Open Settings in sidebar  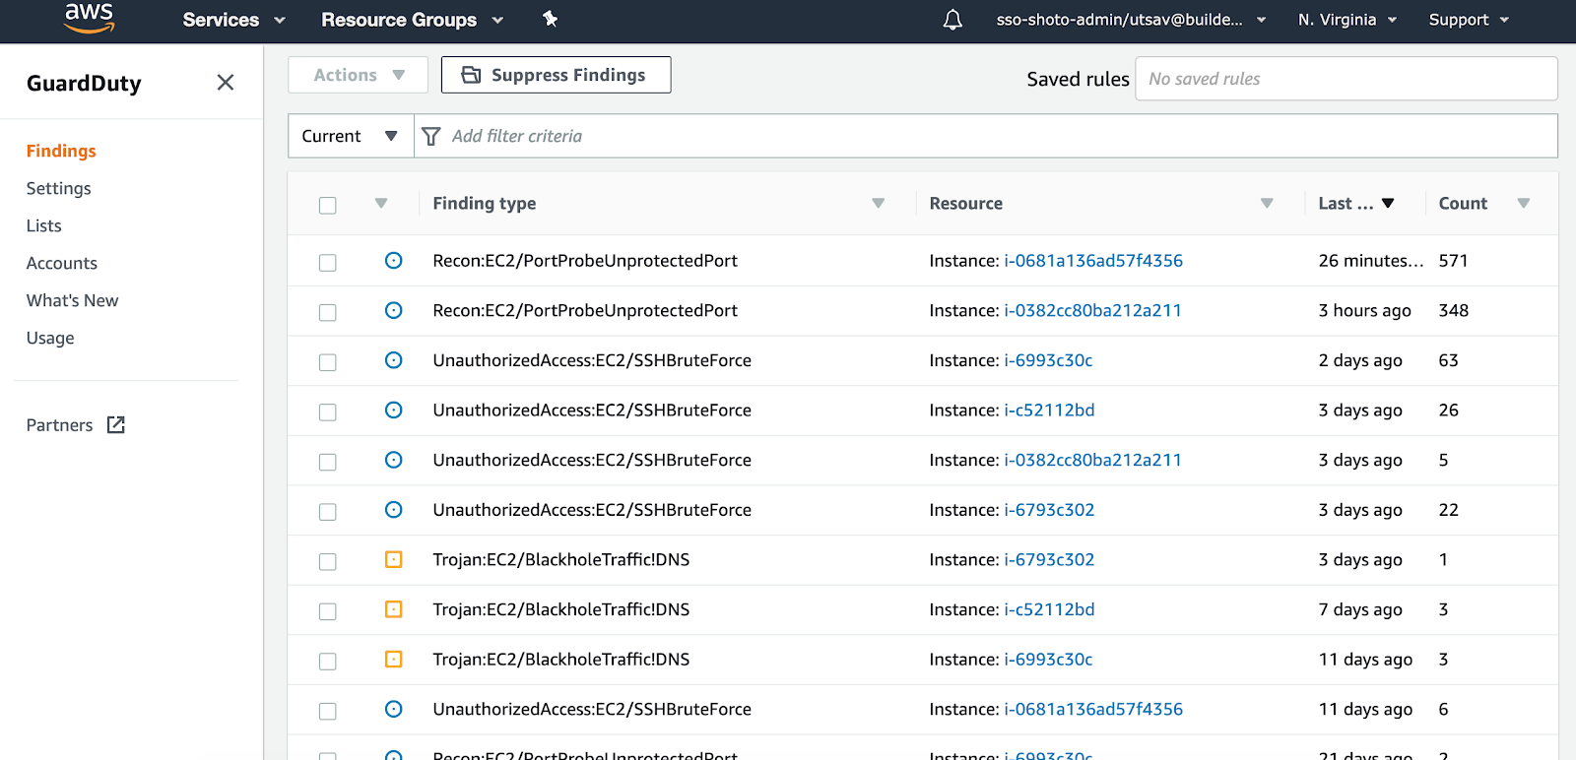click(59, 188)
